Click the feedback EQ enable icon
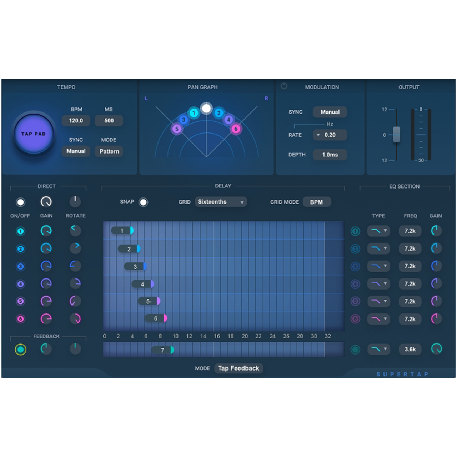This screenshot has width=457, height=457. (x=355, y=349)
